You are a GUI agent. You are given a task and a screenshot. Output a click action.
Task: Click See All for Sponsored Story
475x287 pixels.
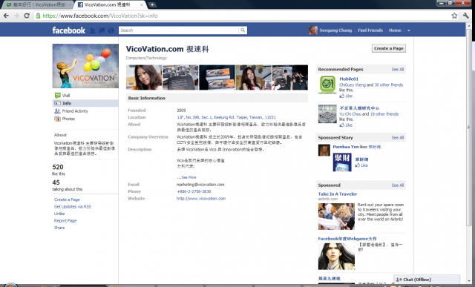[x=398, y=137]
